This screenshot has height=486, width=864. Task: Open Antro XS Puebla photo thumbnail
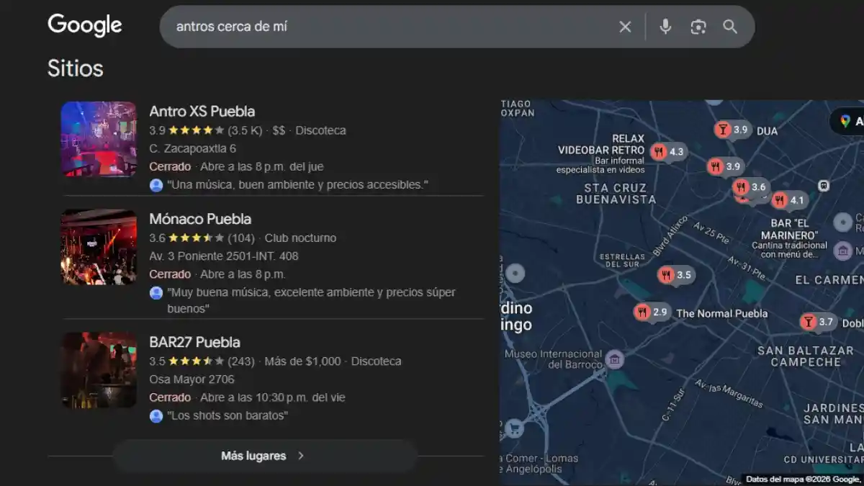pos(99,139)
